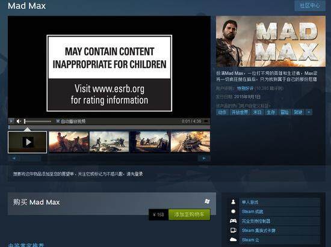The image size is (331, 247).
Task: Play the trailer video
Action: [x=11, y=121]
